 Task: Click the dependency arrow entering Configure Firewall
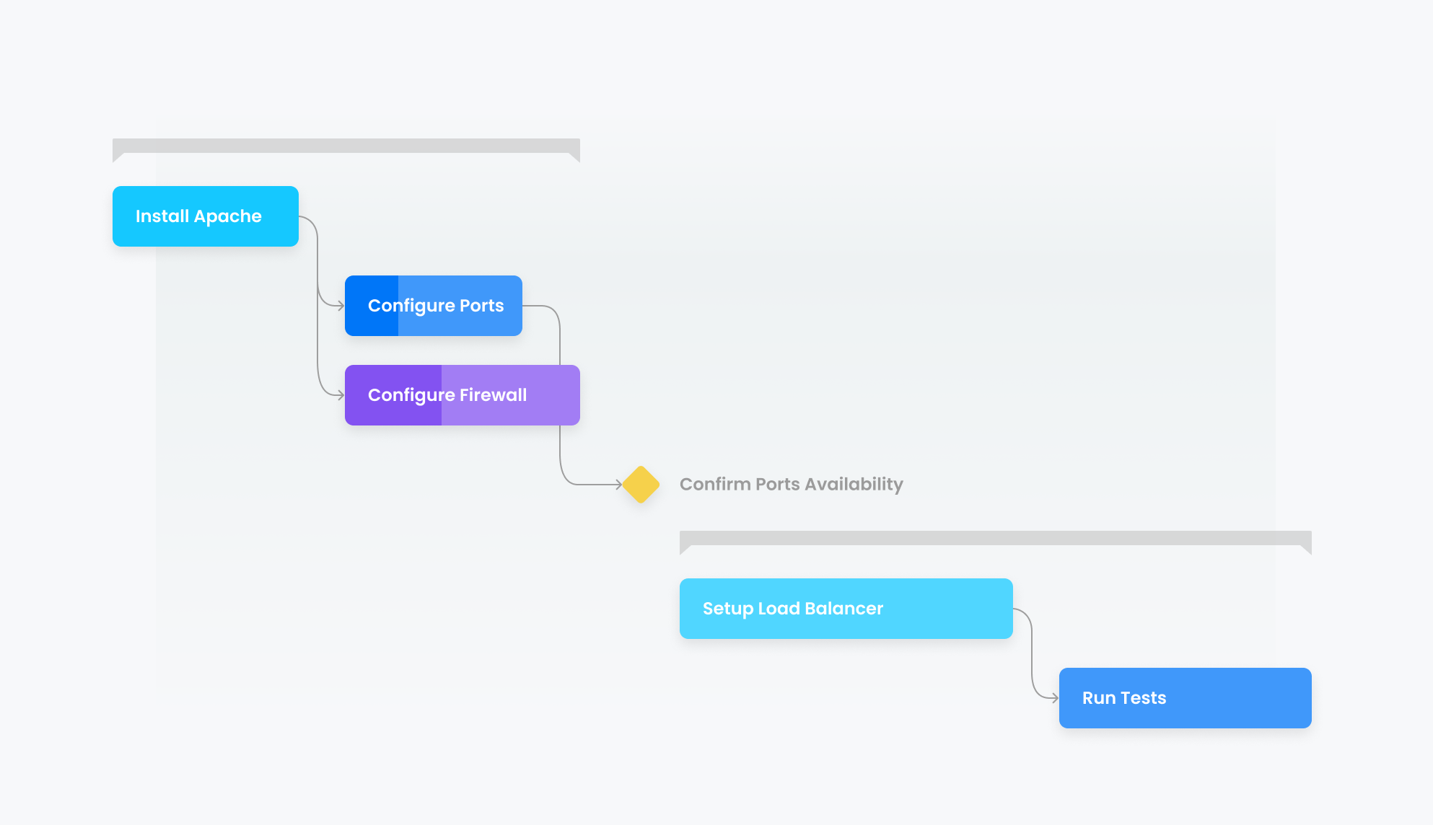340,395
